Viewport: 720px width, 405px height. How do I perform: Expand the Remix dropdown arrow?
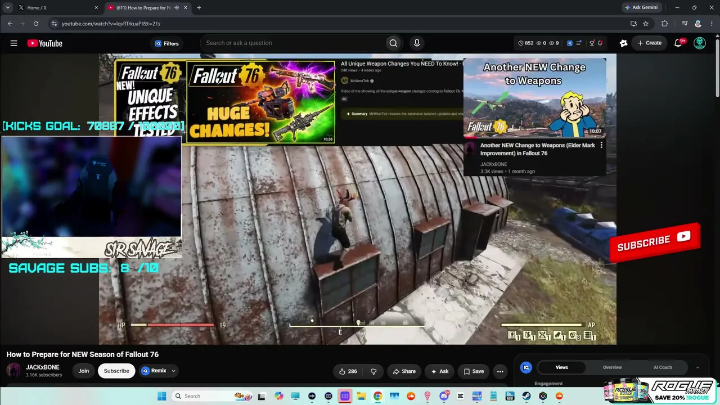[x=174, y=371]
